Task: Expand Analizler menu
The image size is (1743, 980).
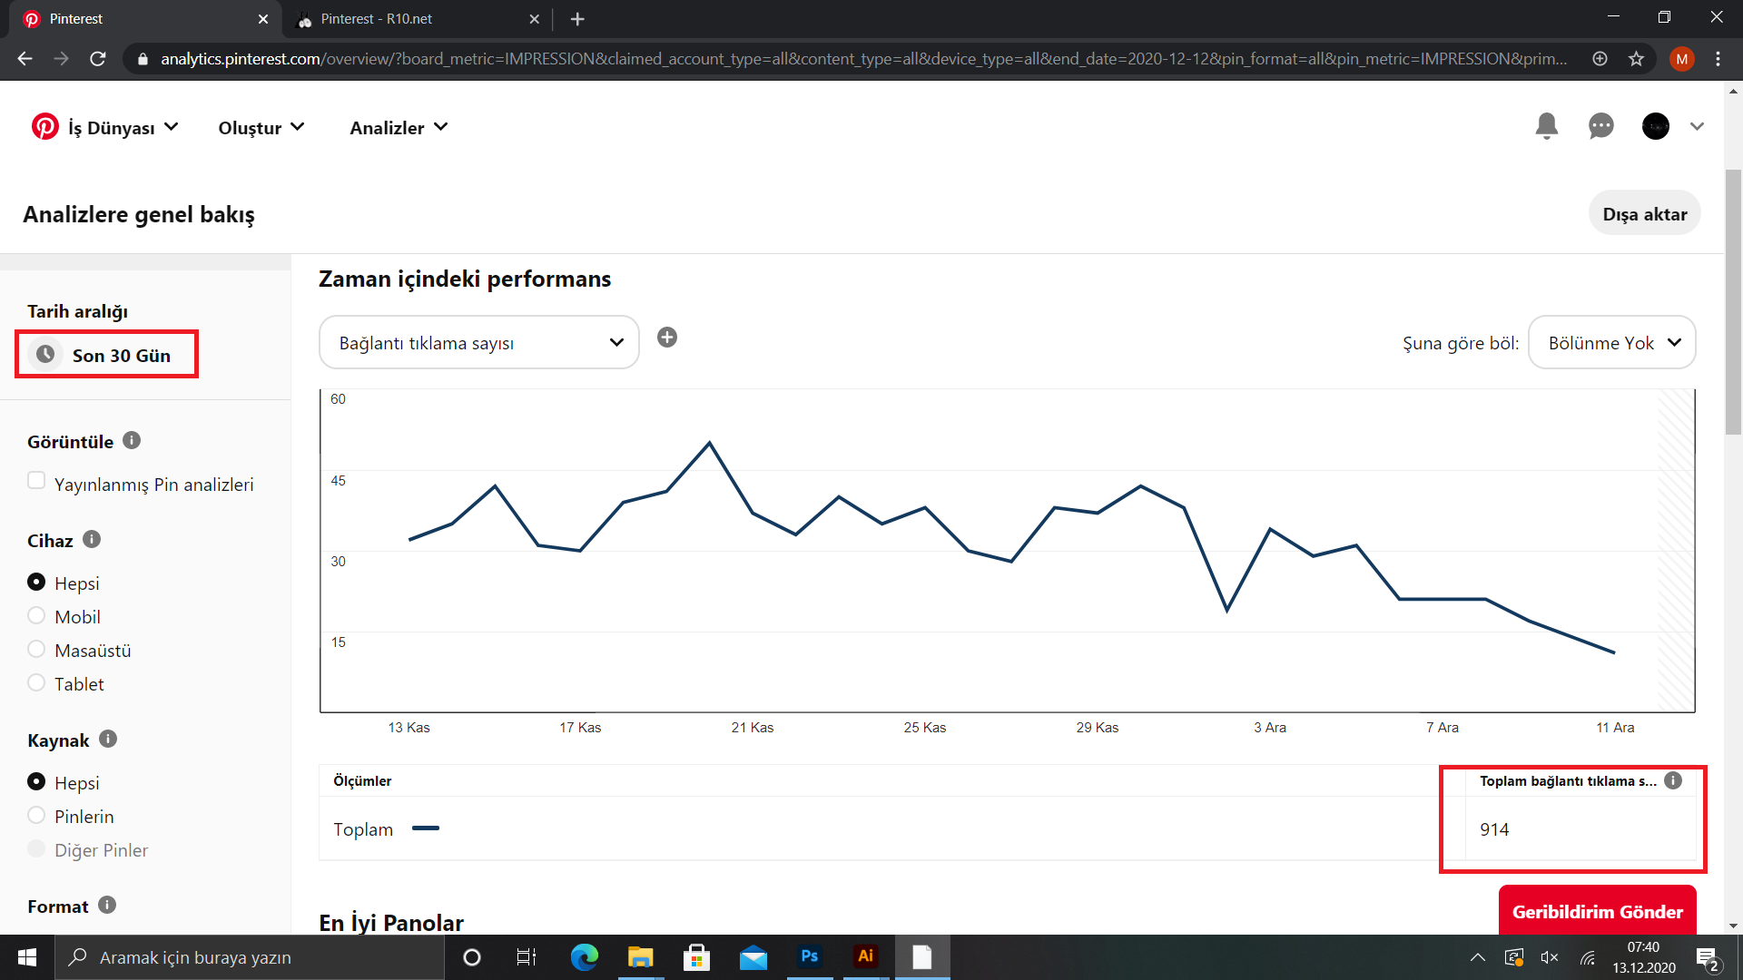Action: 399,128
